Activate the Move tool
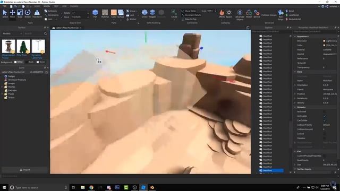Screen dimensions: 340x191 [12, 13]
